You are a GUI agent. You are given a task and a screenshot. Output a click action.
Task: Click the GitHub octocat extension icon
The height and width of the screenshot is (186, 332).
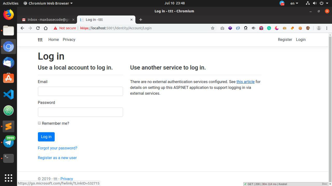(246, 28)
